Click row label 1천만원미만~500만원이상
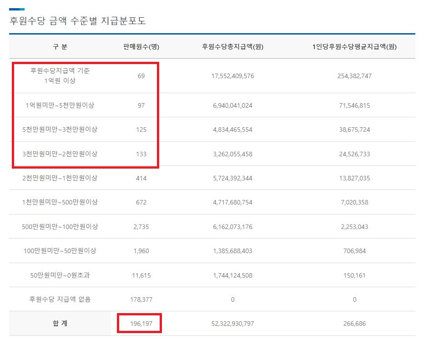Screen dimensions: 444x344 60,202
